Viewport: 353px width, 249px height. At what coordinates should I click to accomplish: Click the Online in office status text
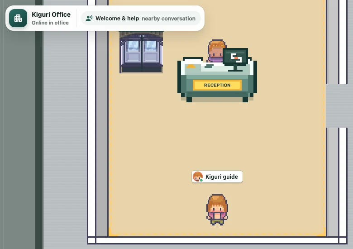pos(50,23)
